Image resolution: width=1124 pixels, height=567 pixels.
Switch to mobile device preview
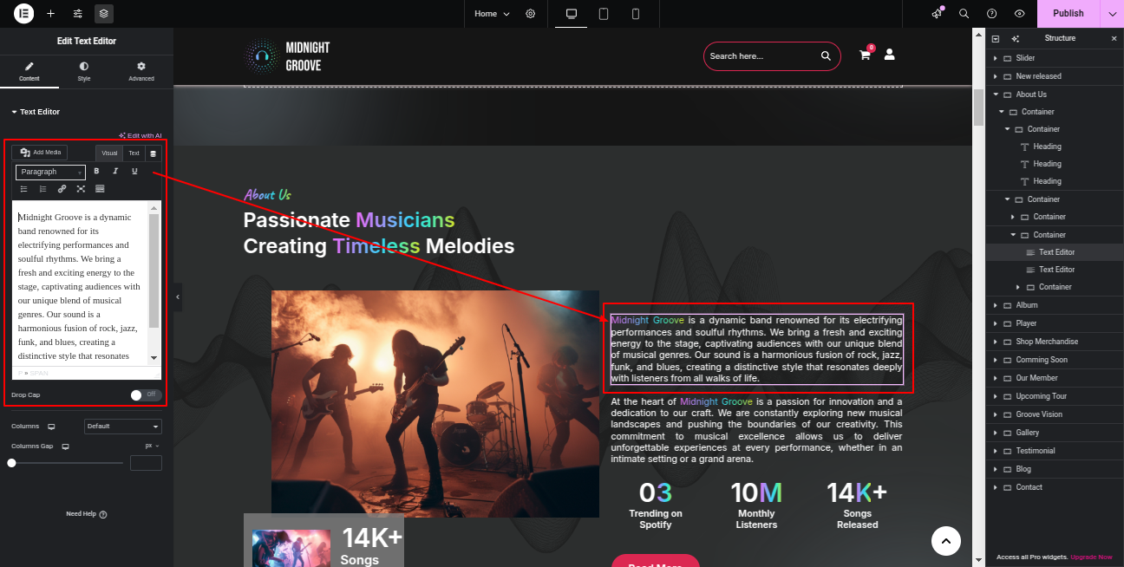pyautogui.click(x=636, y=14)
